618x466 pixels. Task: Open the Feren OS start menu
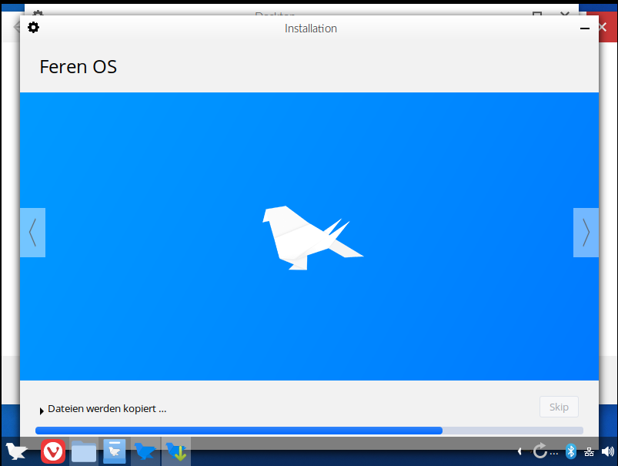click(16, 451)
